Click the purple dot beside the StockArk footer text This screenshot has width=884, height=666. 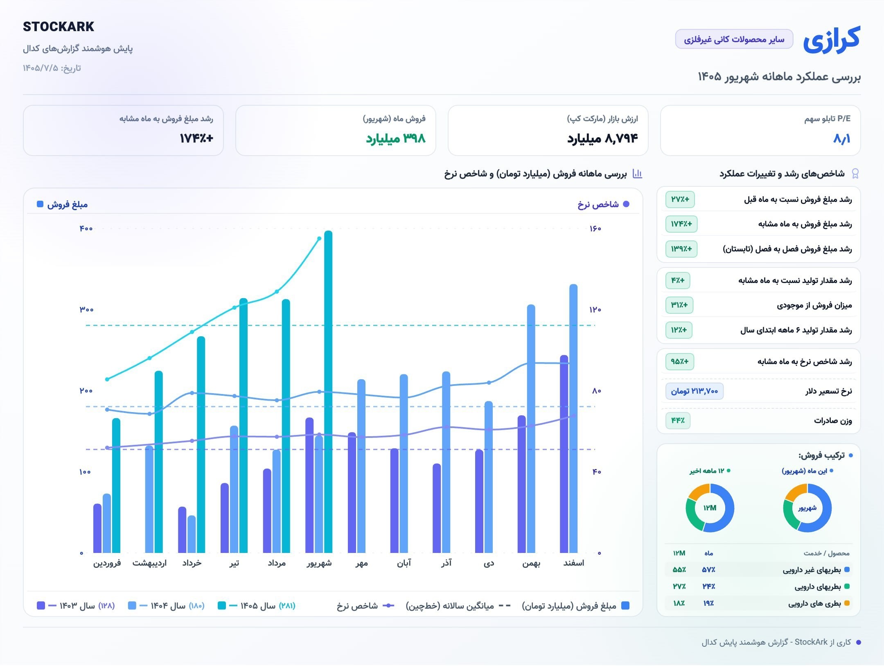click(858, 643)
